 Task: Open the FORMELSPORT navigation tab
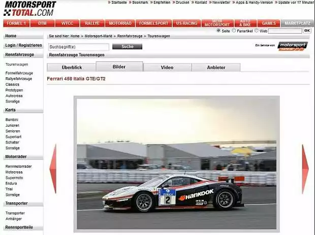[x=153, y=23]
